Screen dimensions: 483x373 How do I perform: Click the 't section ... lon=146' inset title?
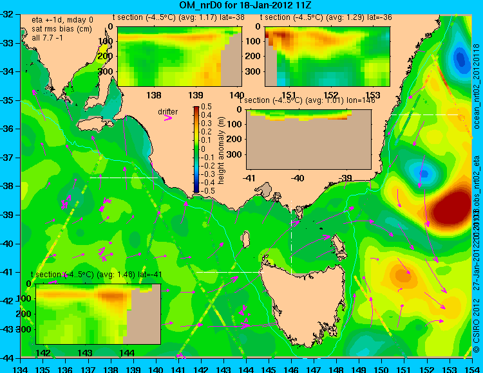tap(307, 100)
